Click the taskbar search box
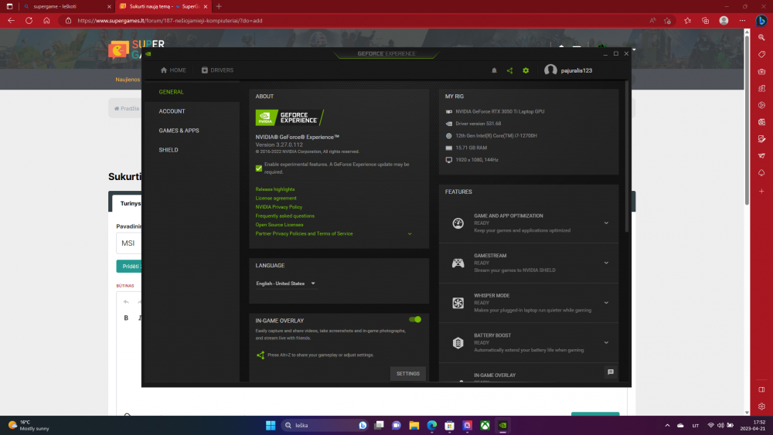This screenshot has width=773, height=435. pos(325,425)
